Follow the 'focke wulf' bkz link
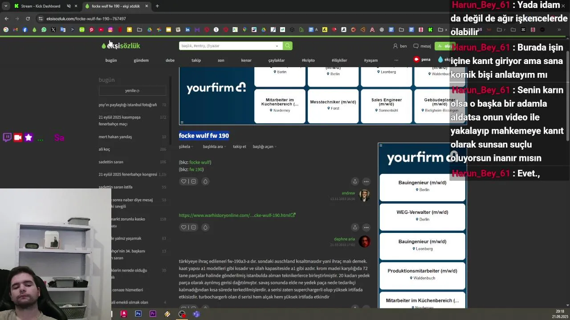 199,162
